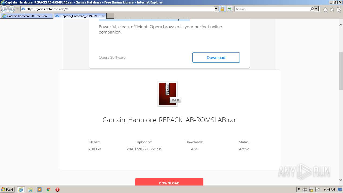343x193 pixels.
Task: Open a new blank tab
Action: pos(110,16)
